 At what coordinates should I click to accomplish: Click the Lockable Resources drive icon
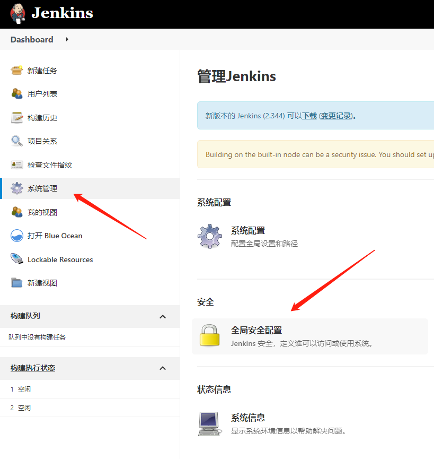(x=16, y=259)
